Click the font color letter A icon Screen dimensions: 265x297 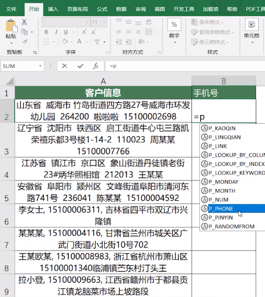click(79, 42)
